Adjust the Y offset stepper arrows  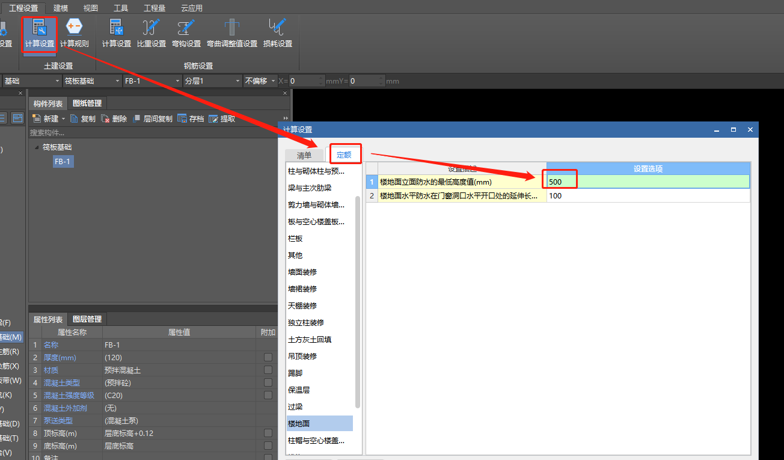(382, 81)
